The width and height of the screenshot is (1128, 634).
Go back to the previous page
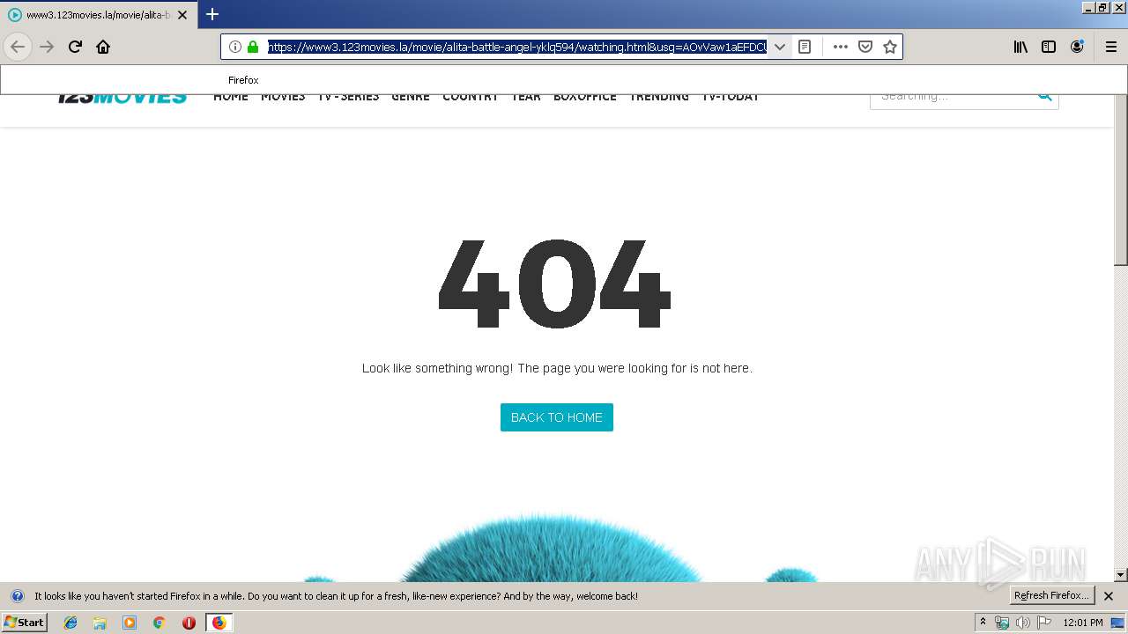click(18, 47)
